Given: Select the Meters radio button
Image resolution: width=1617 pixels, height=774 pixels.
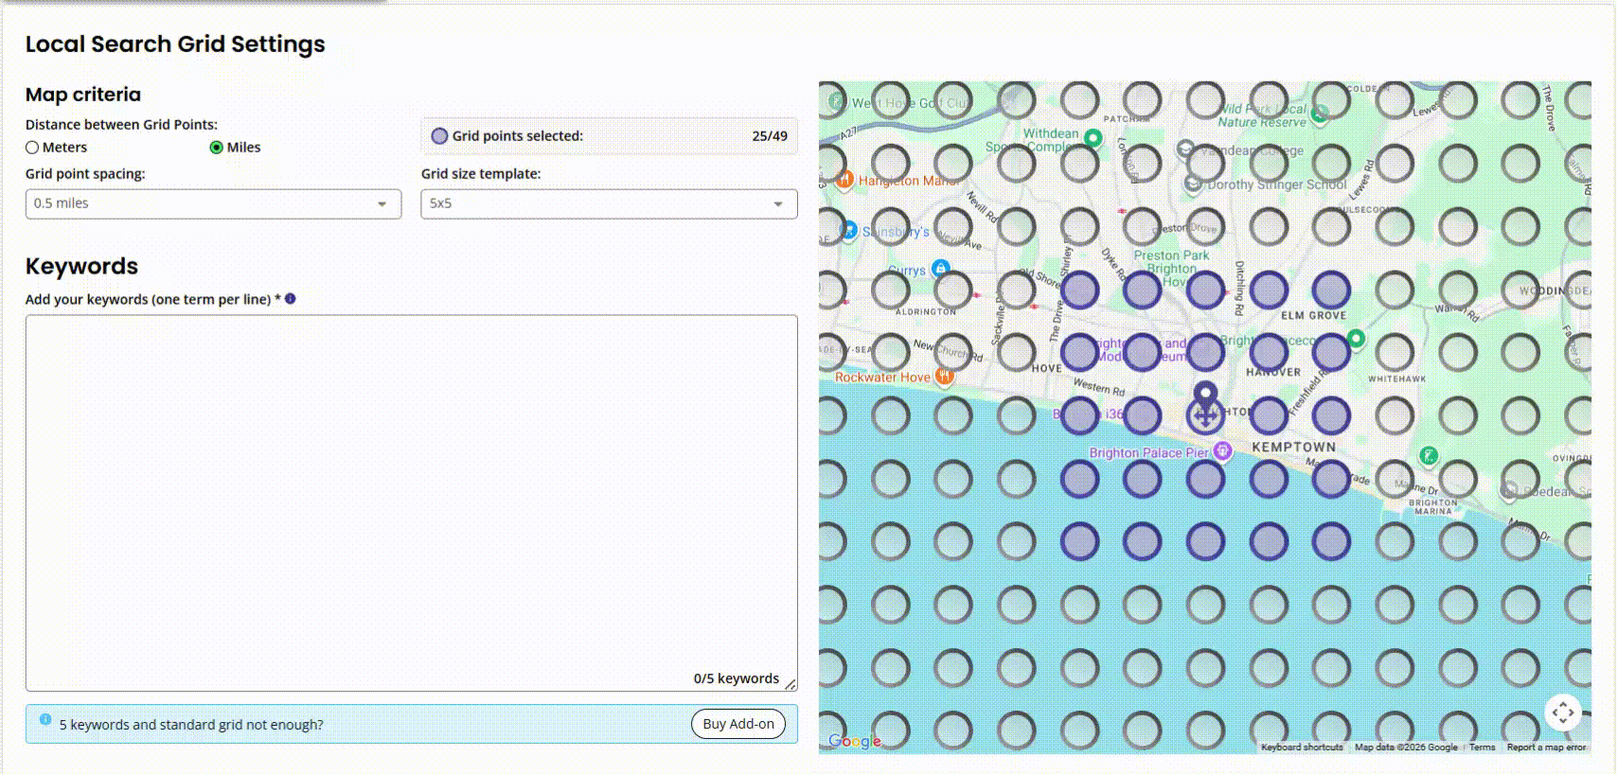Looking at the screenshot, I should click(x=32, y=148).
